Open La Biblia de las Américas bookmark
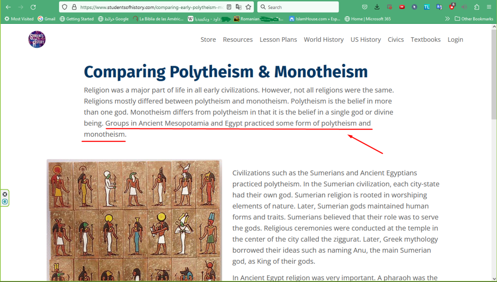 click(158, 19)
